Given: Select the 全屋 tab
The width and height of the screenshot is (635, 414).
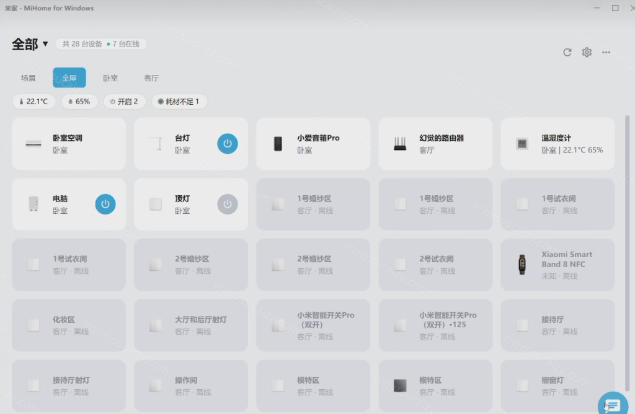Looking at the screenshot, I should (x=69, y=77).
